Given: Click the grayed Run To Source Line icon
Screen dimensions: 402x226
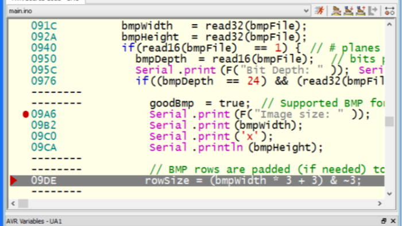Looking at the screenshot, I should [373, 11].
